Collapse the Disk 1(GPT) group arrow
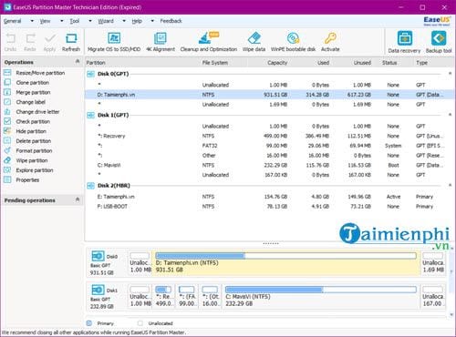The width and height of the screenshot is (456, 337). coord(450,115)
